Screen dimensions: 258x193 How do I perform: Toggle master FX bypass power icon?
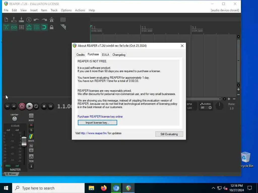(x=31, y=150)
